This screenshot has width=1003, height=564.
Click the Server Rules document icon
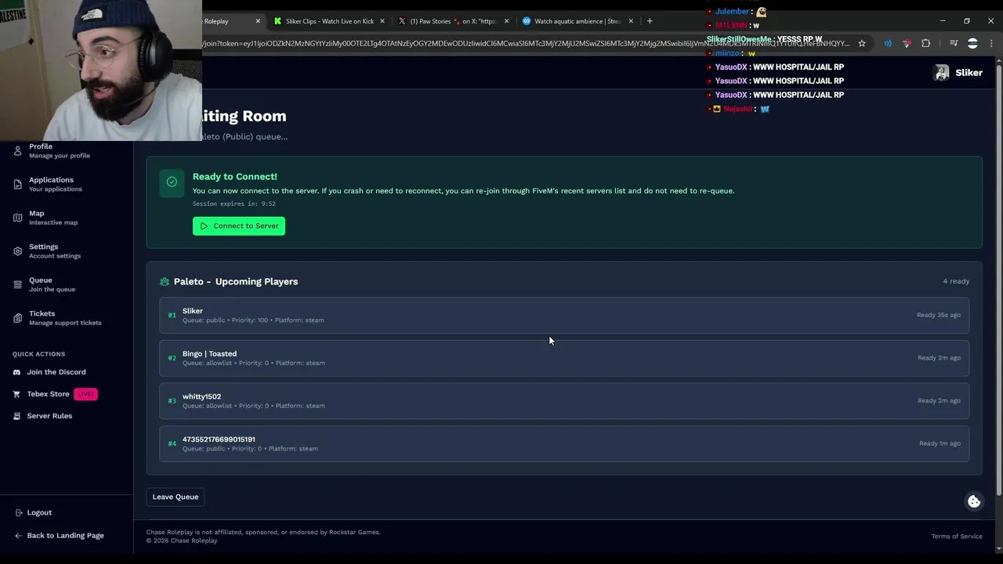16,416
